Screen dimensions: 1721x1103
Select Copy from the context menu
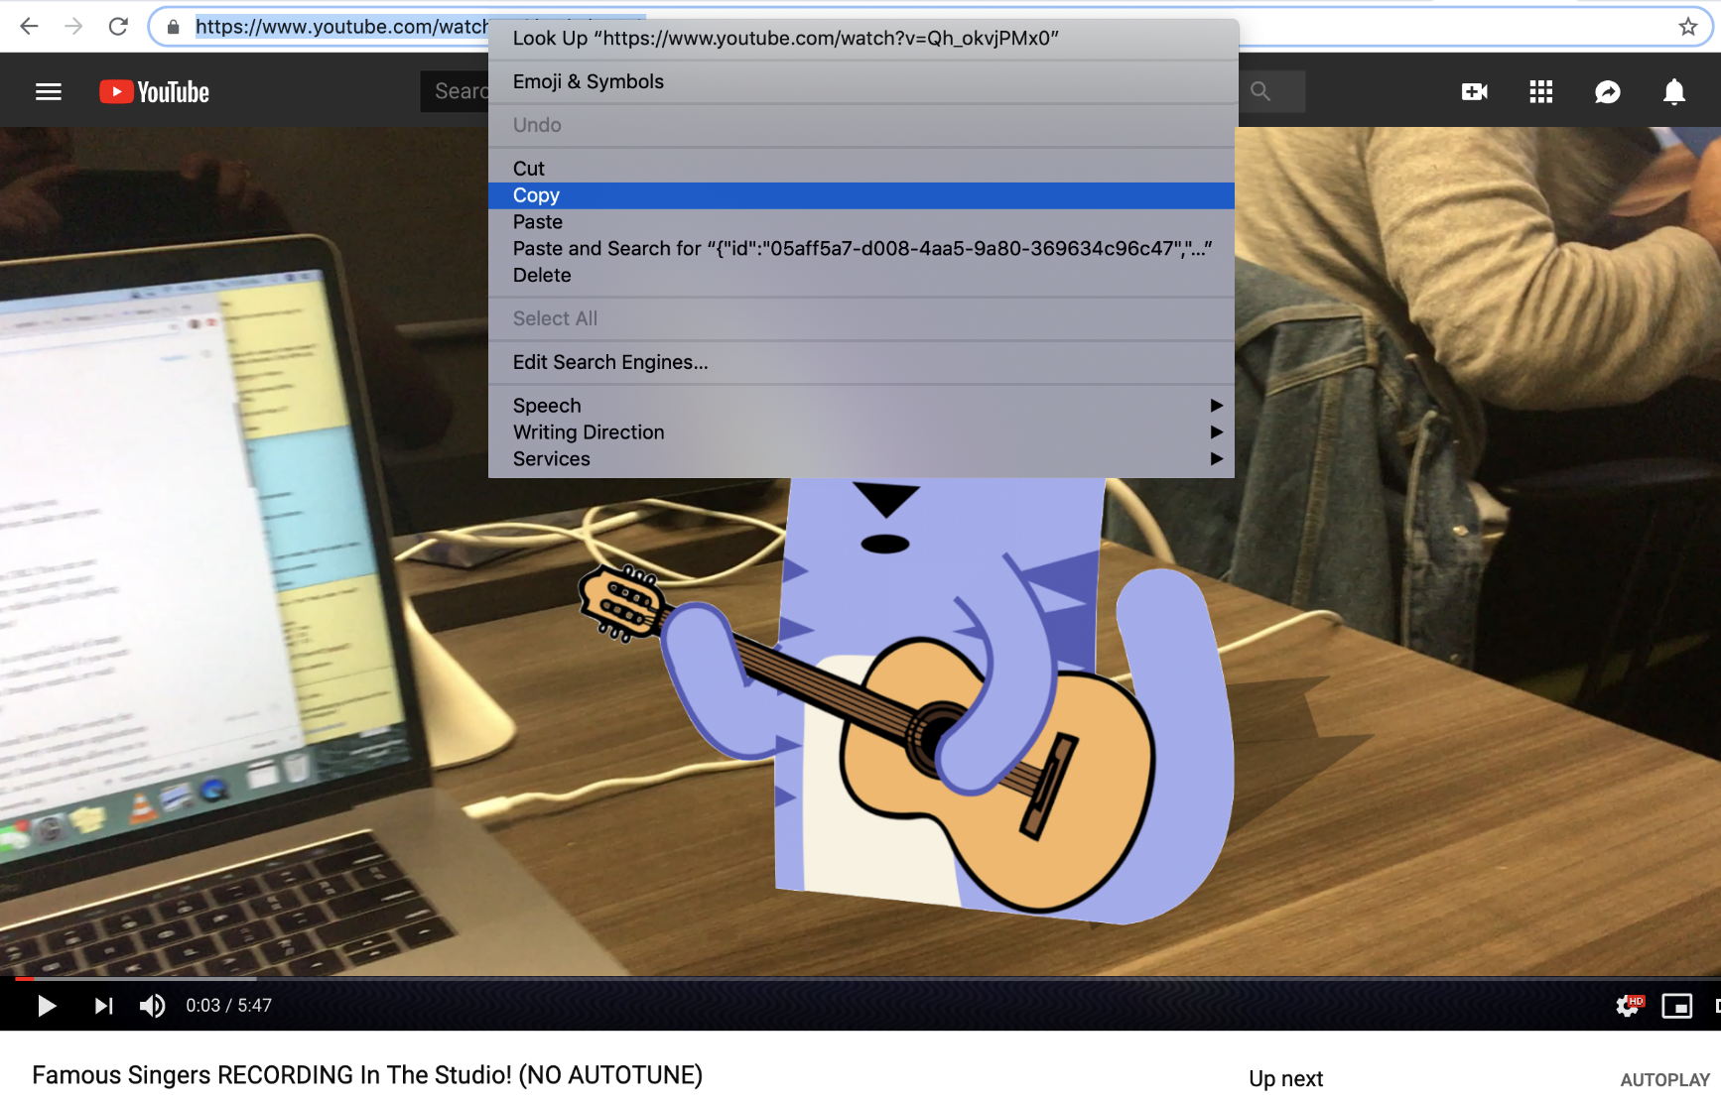coord(860,195)
